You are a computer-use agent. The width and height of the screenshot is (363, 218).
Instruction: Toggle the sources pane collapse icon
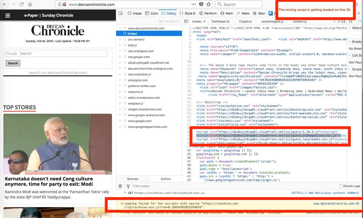tap(185, 21)
